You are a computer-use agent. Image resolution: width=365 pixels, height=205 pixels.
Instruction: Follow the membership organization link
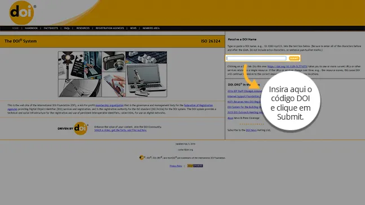pyautogui.click(x=109, y=105)
